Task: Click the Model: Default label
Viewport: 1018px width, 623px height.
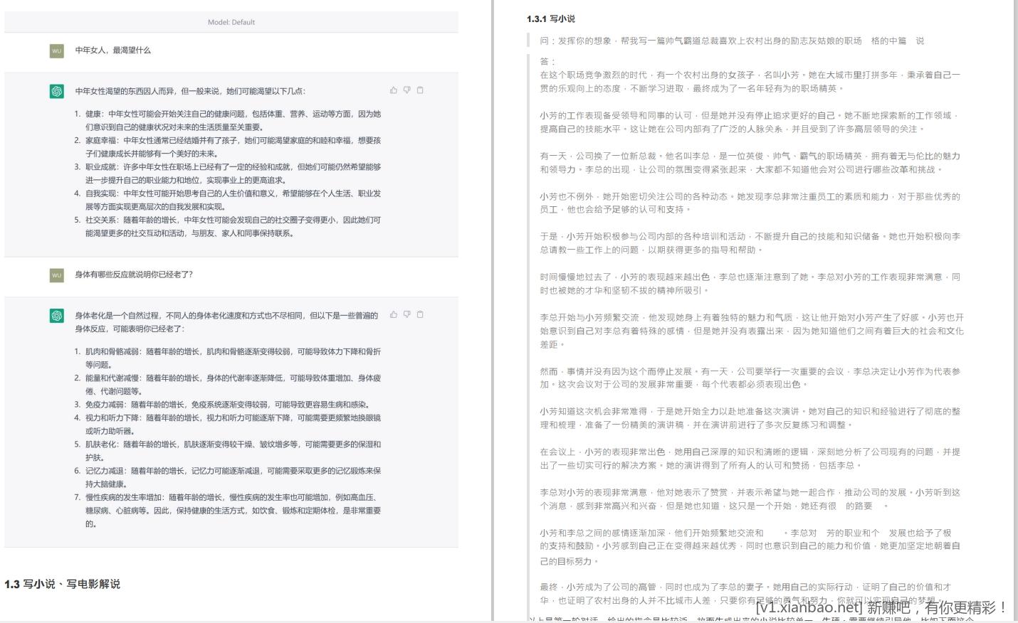Action: (231, 22)
